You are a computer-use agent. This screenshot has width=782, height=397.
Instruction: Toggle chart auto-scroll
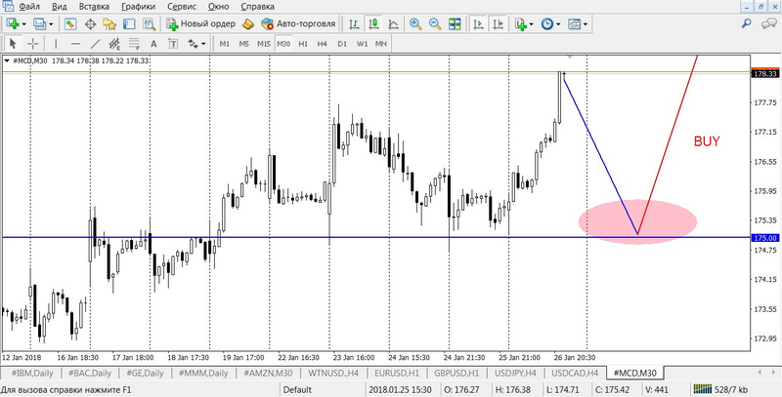coord(479,23)
